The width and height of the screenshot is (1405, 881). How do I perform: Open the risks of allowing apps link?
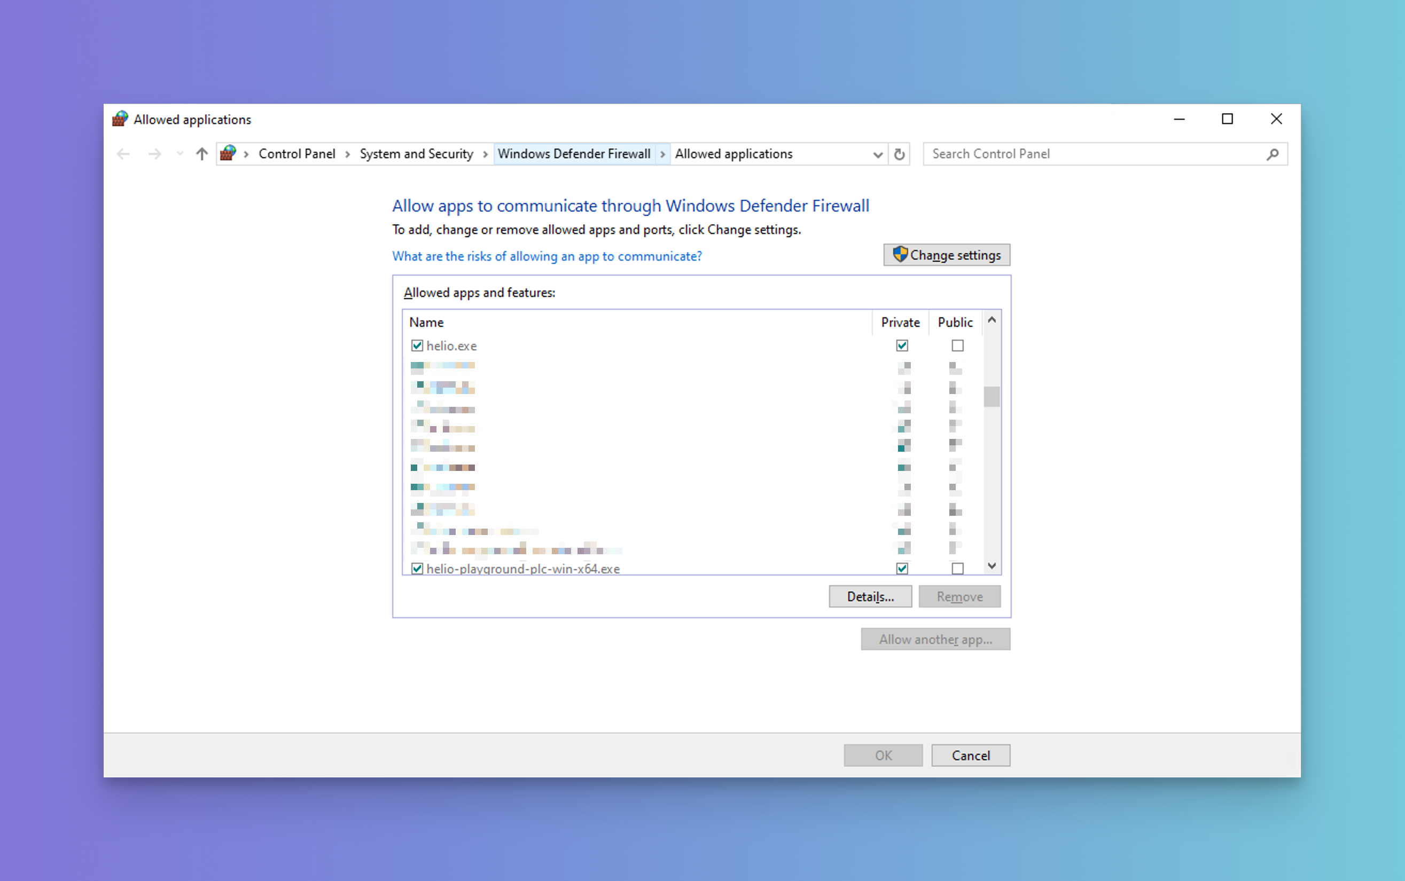[547, 256]
